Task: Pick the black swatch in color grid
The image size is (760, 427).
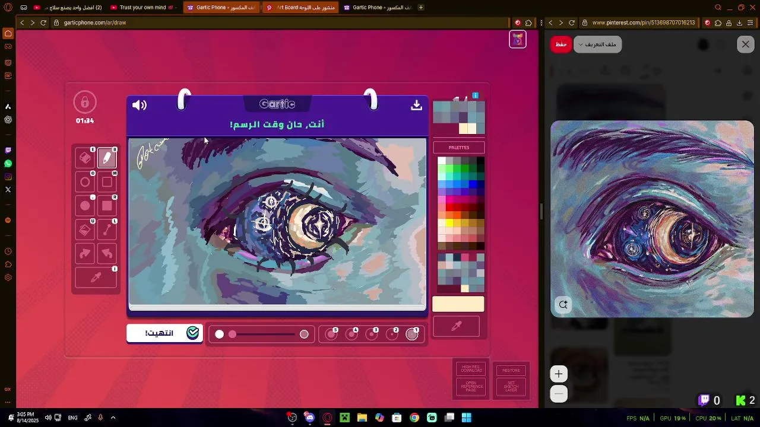Action: (480, 161)
